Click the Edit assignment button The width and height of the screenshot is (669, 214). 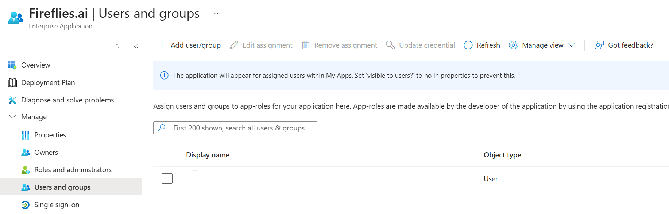pyautogui.click(x=261, y=45)
